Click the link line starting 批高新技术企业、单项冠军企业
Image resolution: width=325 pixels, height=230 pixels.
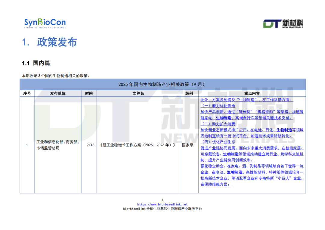[x=252, y=178]
